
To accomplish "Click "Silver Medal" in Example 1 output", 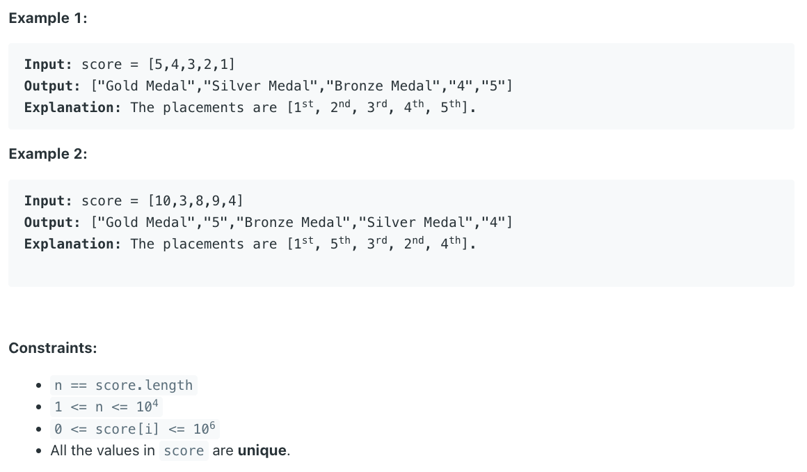I will 260,86.
